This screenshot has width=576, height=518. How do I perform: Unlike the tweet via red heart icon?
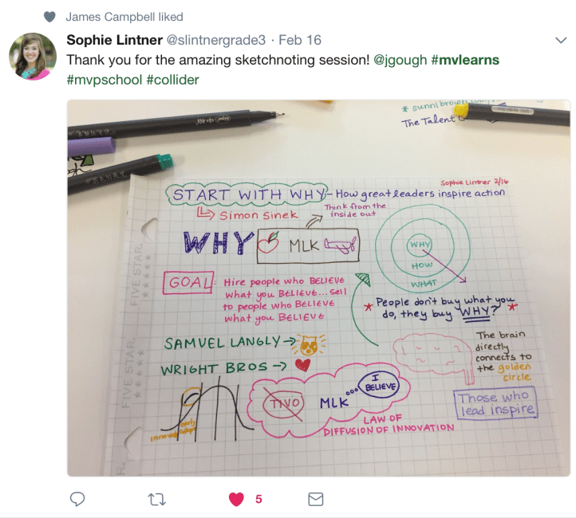[x=236, y=500]
